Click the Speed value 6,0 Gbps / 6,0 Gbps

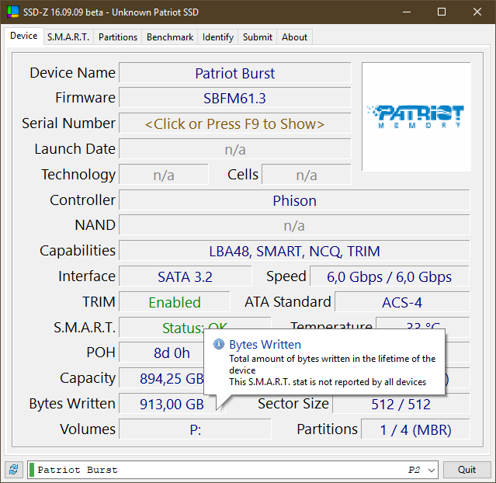tap(390, 276)
